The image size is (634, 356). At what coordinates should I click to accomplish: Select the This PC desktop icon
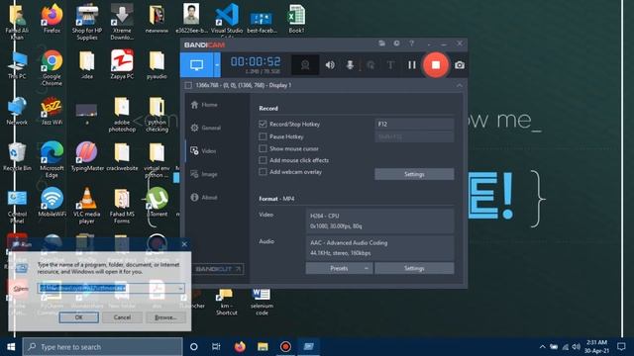[x=17, y=64]
